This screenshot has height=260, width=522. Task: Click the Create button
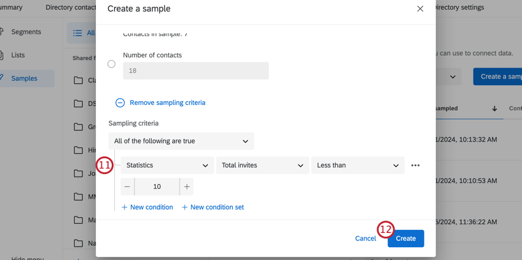click(x=406, y=239)
